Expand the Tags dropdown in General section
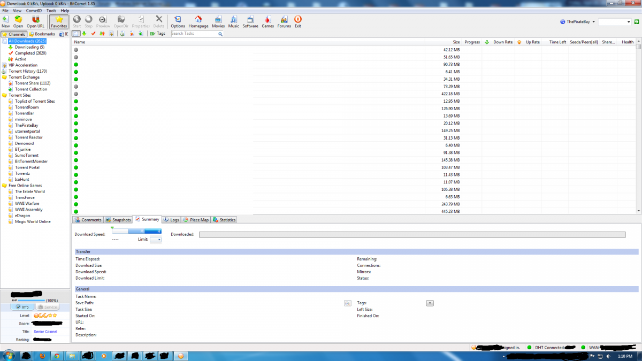 click(430, 303)
